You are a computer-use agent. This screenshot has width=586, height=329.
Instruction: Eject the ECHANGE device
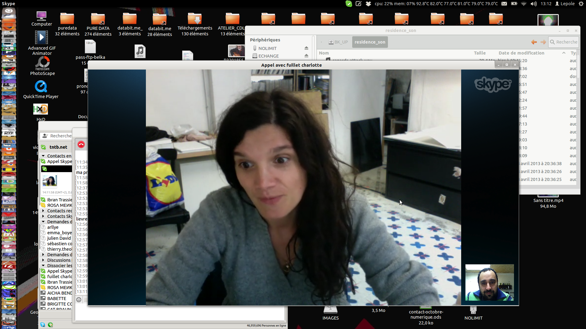[x=306, y=56]
